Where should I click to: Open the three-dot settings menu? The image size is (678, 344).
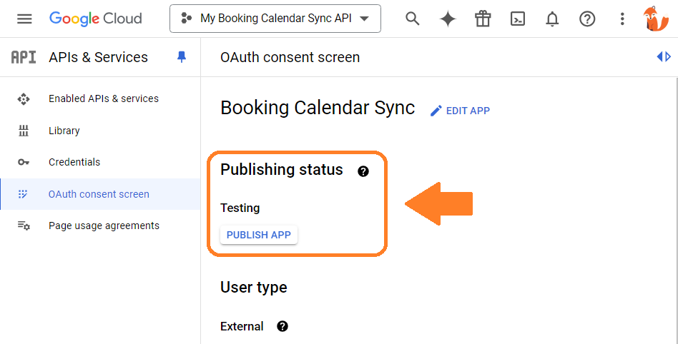tap(622, 19)
